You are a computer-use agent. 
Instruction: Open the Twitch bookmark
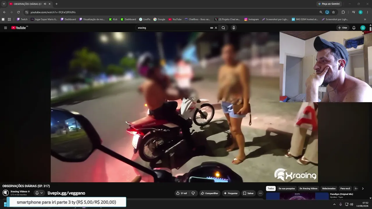[x=22, y=19]
